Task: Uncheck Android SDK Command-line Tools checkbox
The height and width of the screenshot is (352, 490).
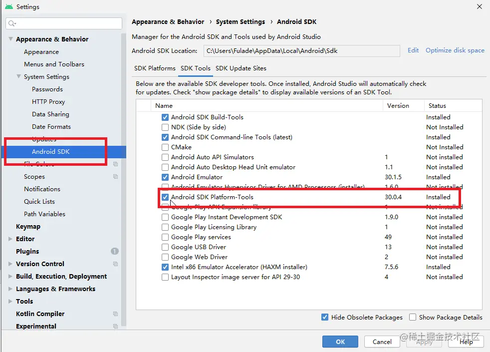Action: 165,137
